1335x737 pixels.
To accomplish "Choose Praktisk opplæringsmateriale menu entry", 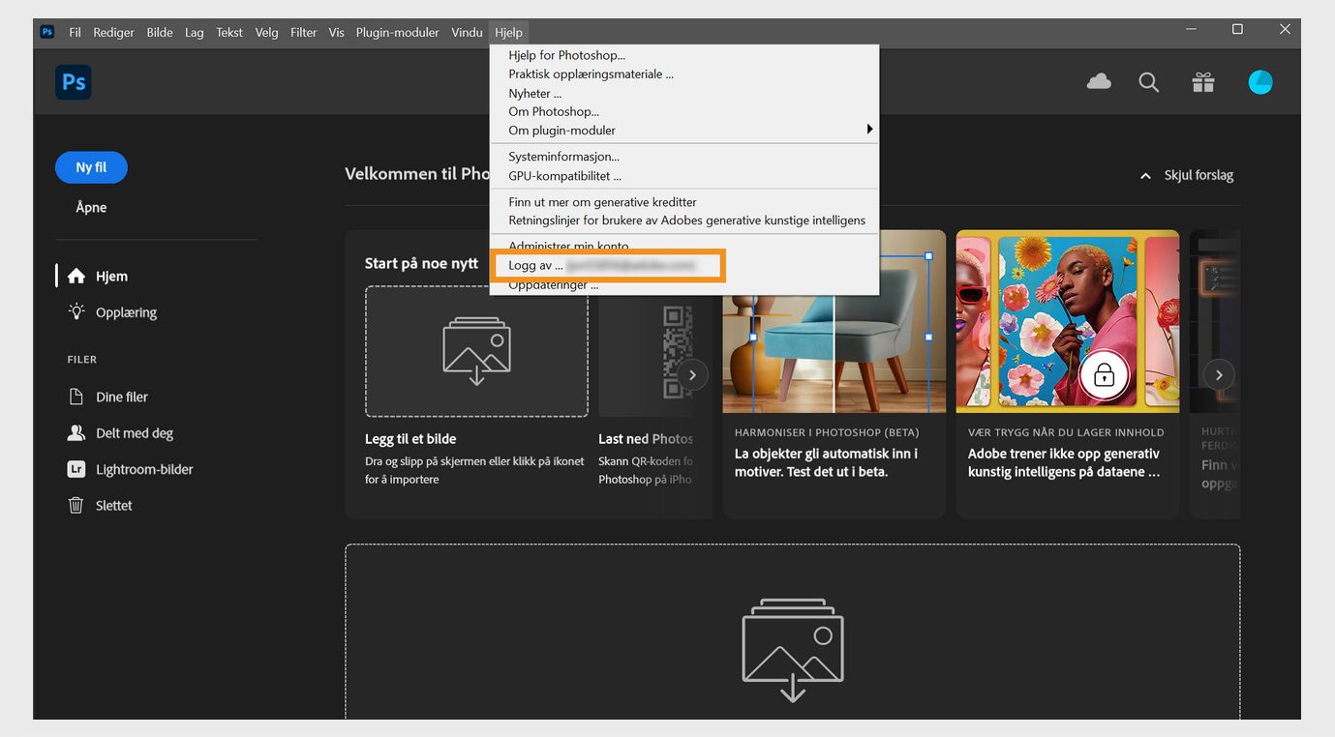I will point(684,74).
